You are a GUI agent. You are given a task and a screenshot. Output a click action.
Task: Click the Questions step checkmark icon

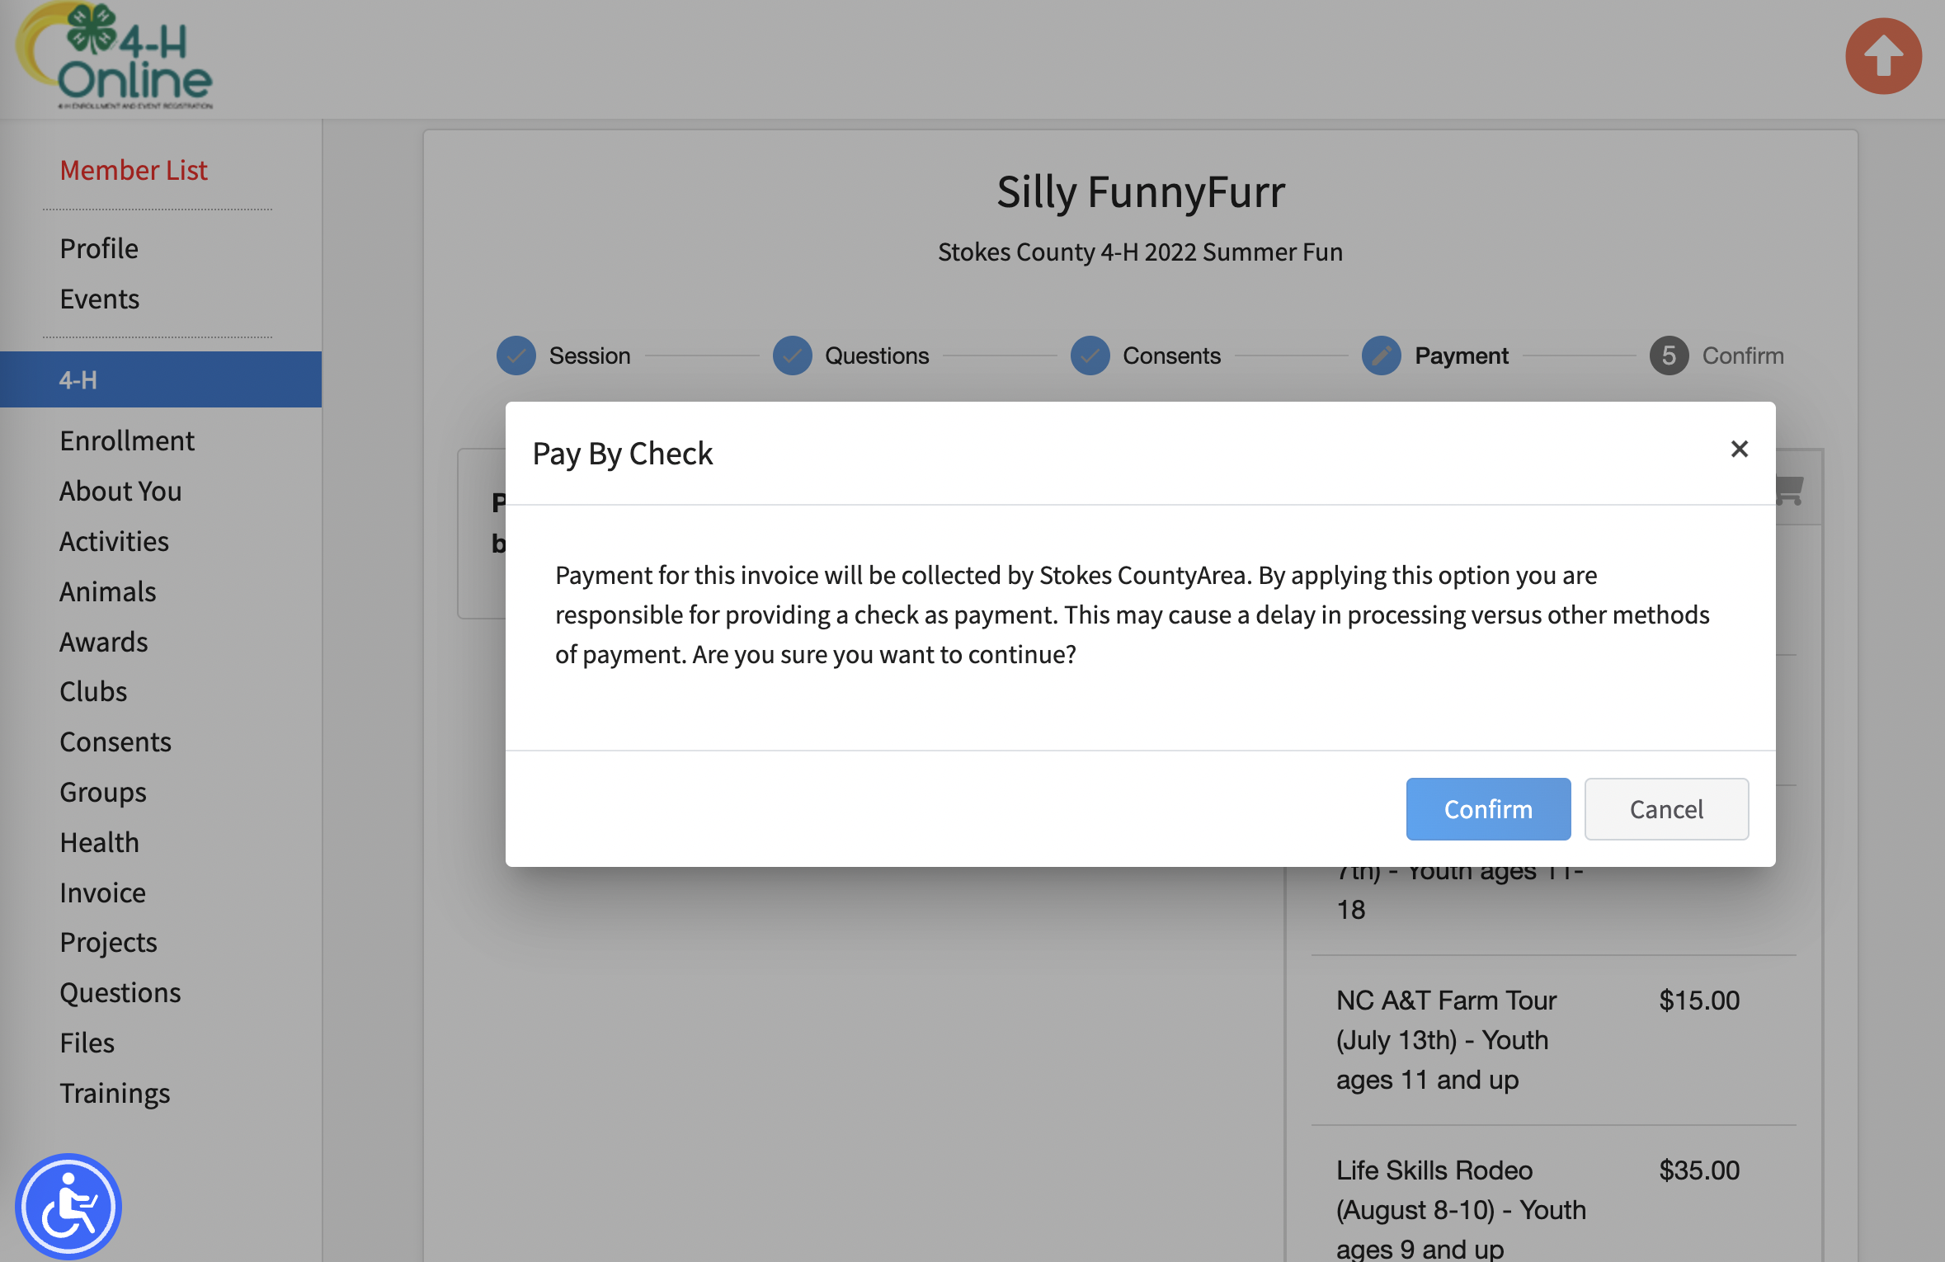click(x=792, y=356)
